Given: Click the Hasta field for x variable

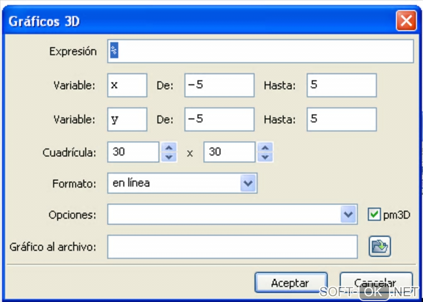Looking at the screenshot, I should pyautogui.click(x=341, y=85).
